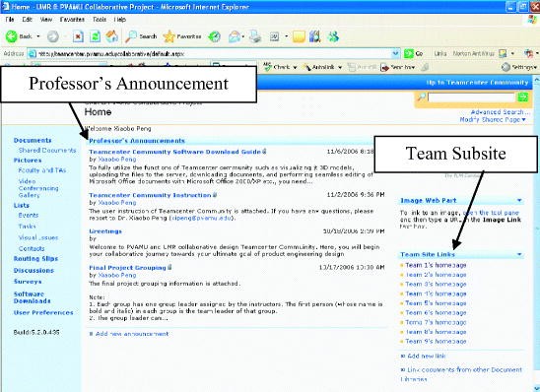540x392 pixels.
Task: Open the Back button history dropdown arrow
Action: coord(38,36)
